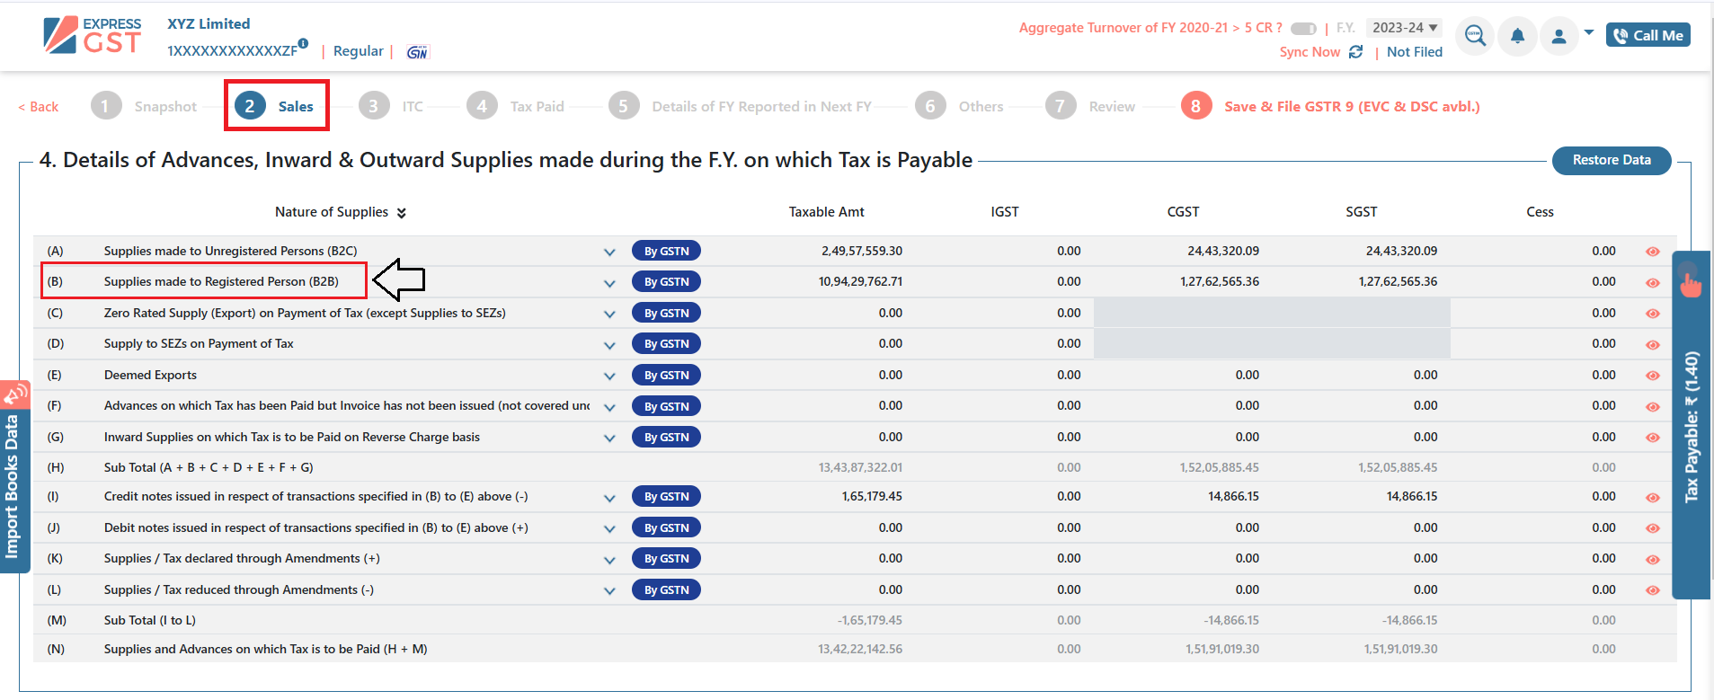Screen dimensions: 1714x700
Task: Toggle eye icon for row A B2C supplies
Action: coord(1652,252)
